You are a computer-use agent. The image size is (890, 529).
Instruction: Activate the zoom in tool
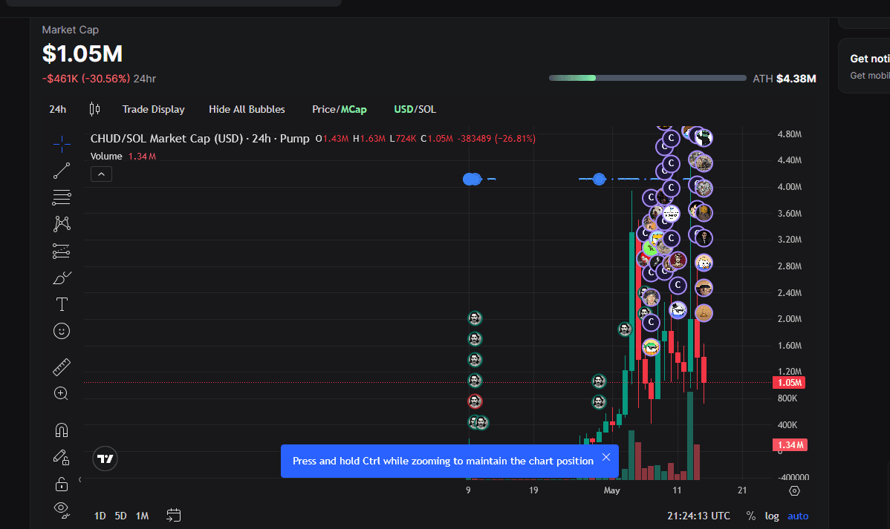pyautogui.click(x=62, y=393)
